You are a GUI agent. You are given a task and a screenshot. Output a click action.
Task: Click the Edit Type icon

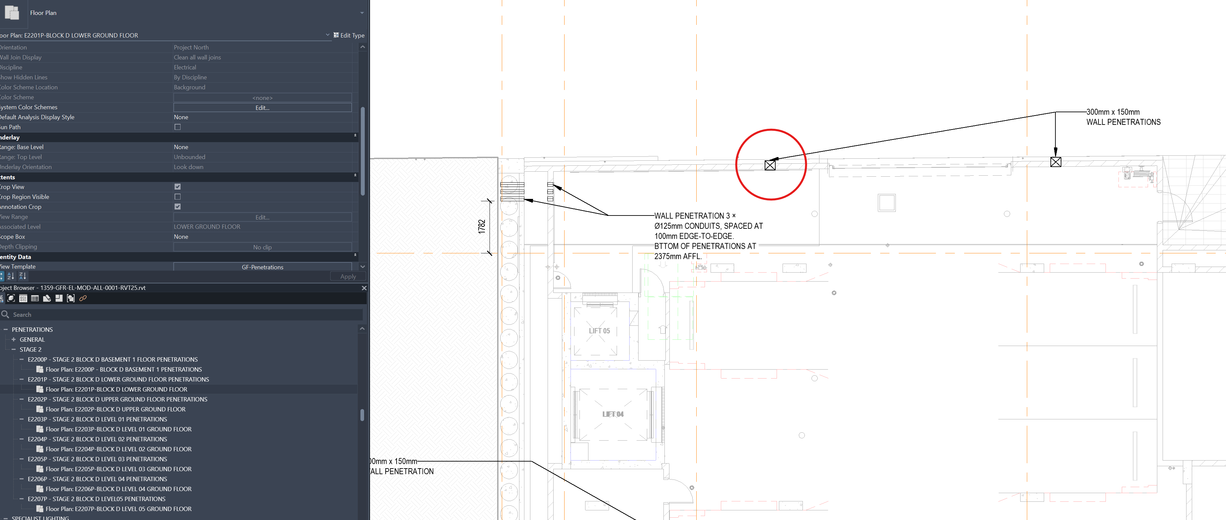click(336, 35)
